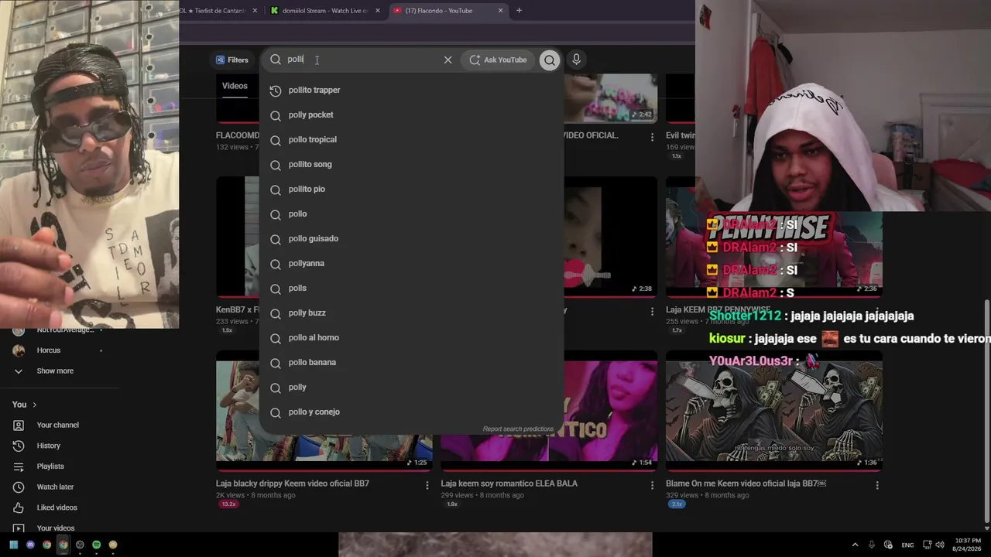
Task: Switch to the Videos tab
Action: point(235,86)
